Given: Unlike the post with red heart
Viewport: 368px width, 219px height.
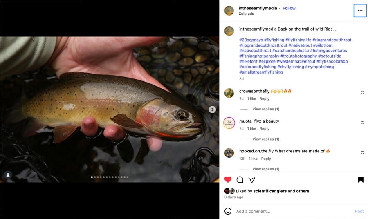Looking at the screenshot, I should click(228, 179).
